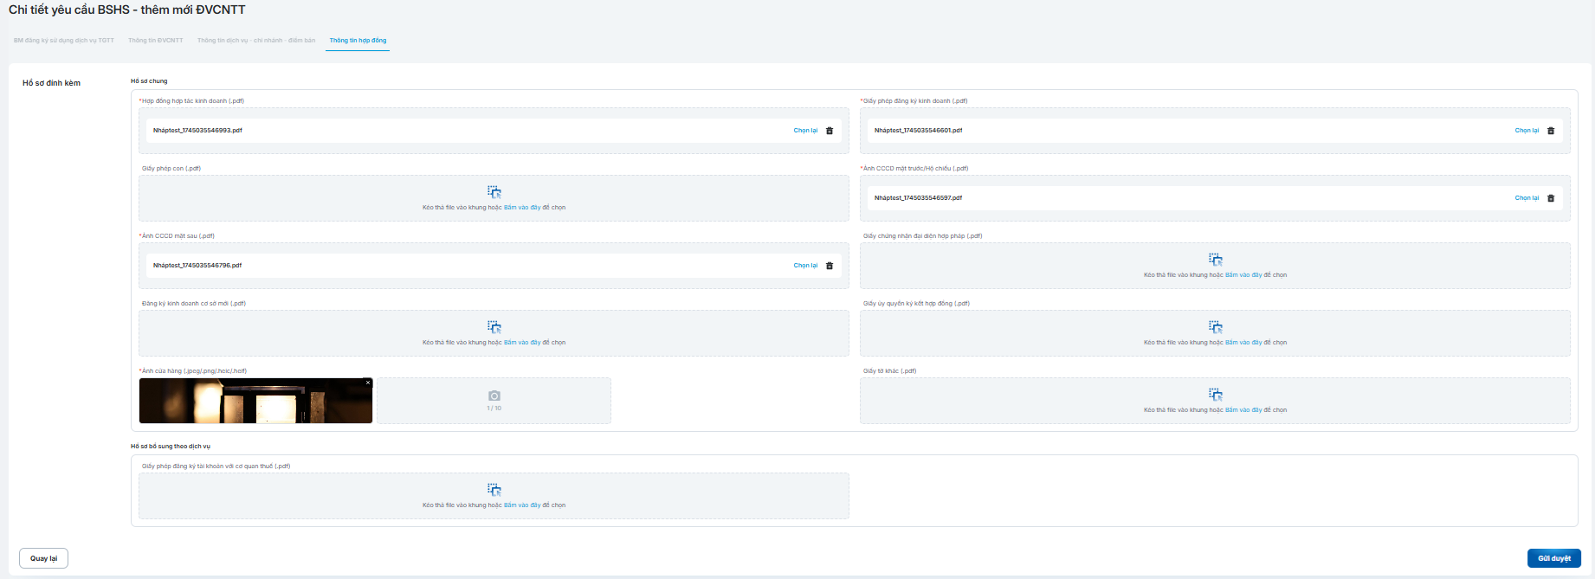Remove store photo with the X icon
The image size is (1595, 579).
[368, 383]
